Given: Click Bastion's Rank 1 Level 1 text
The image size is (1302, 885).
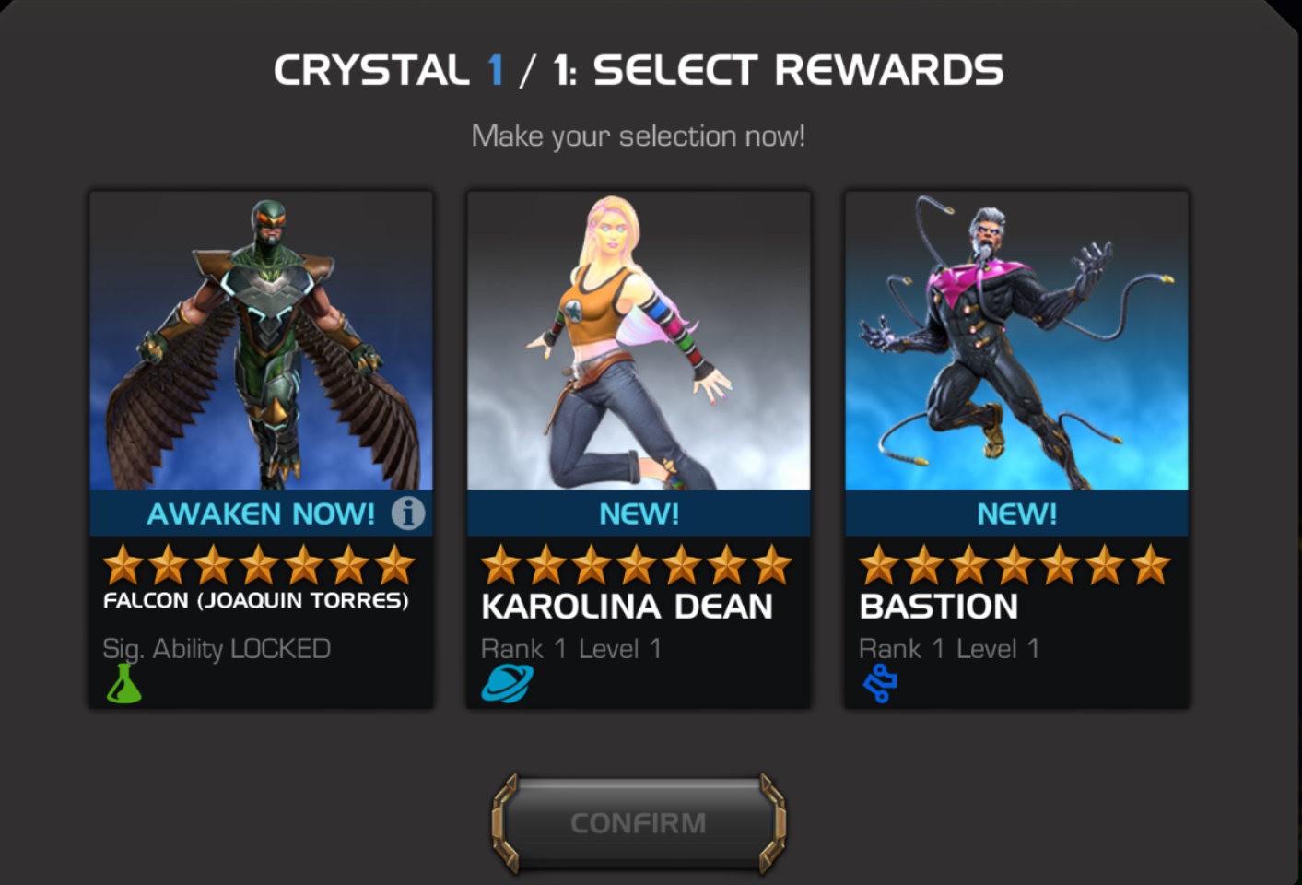Looking at the screenshot, I should click(949, 649).
